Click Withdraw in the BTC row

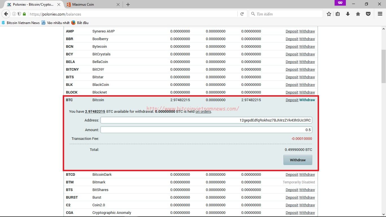click(x=307, y=100)
